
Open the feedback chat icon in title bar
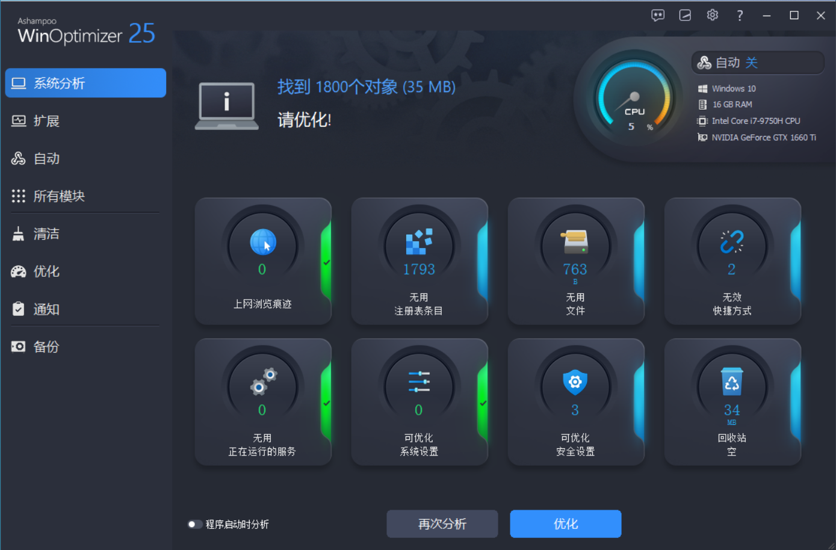[658, 16]
